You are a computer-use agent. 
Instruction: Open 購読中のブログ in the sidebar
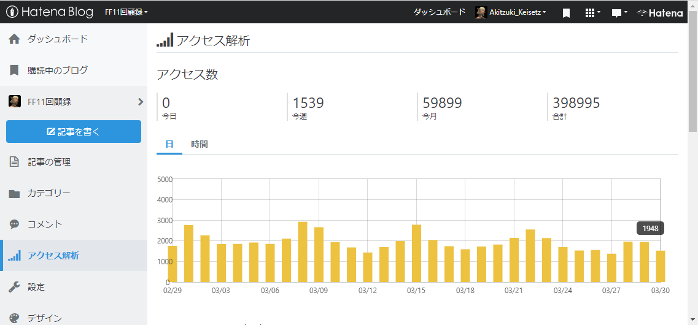(x=58, y=71)
